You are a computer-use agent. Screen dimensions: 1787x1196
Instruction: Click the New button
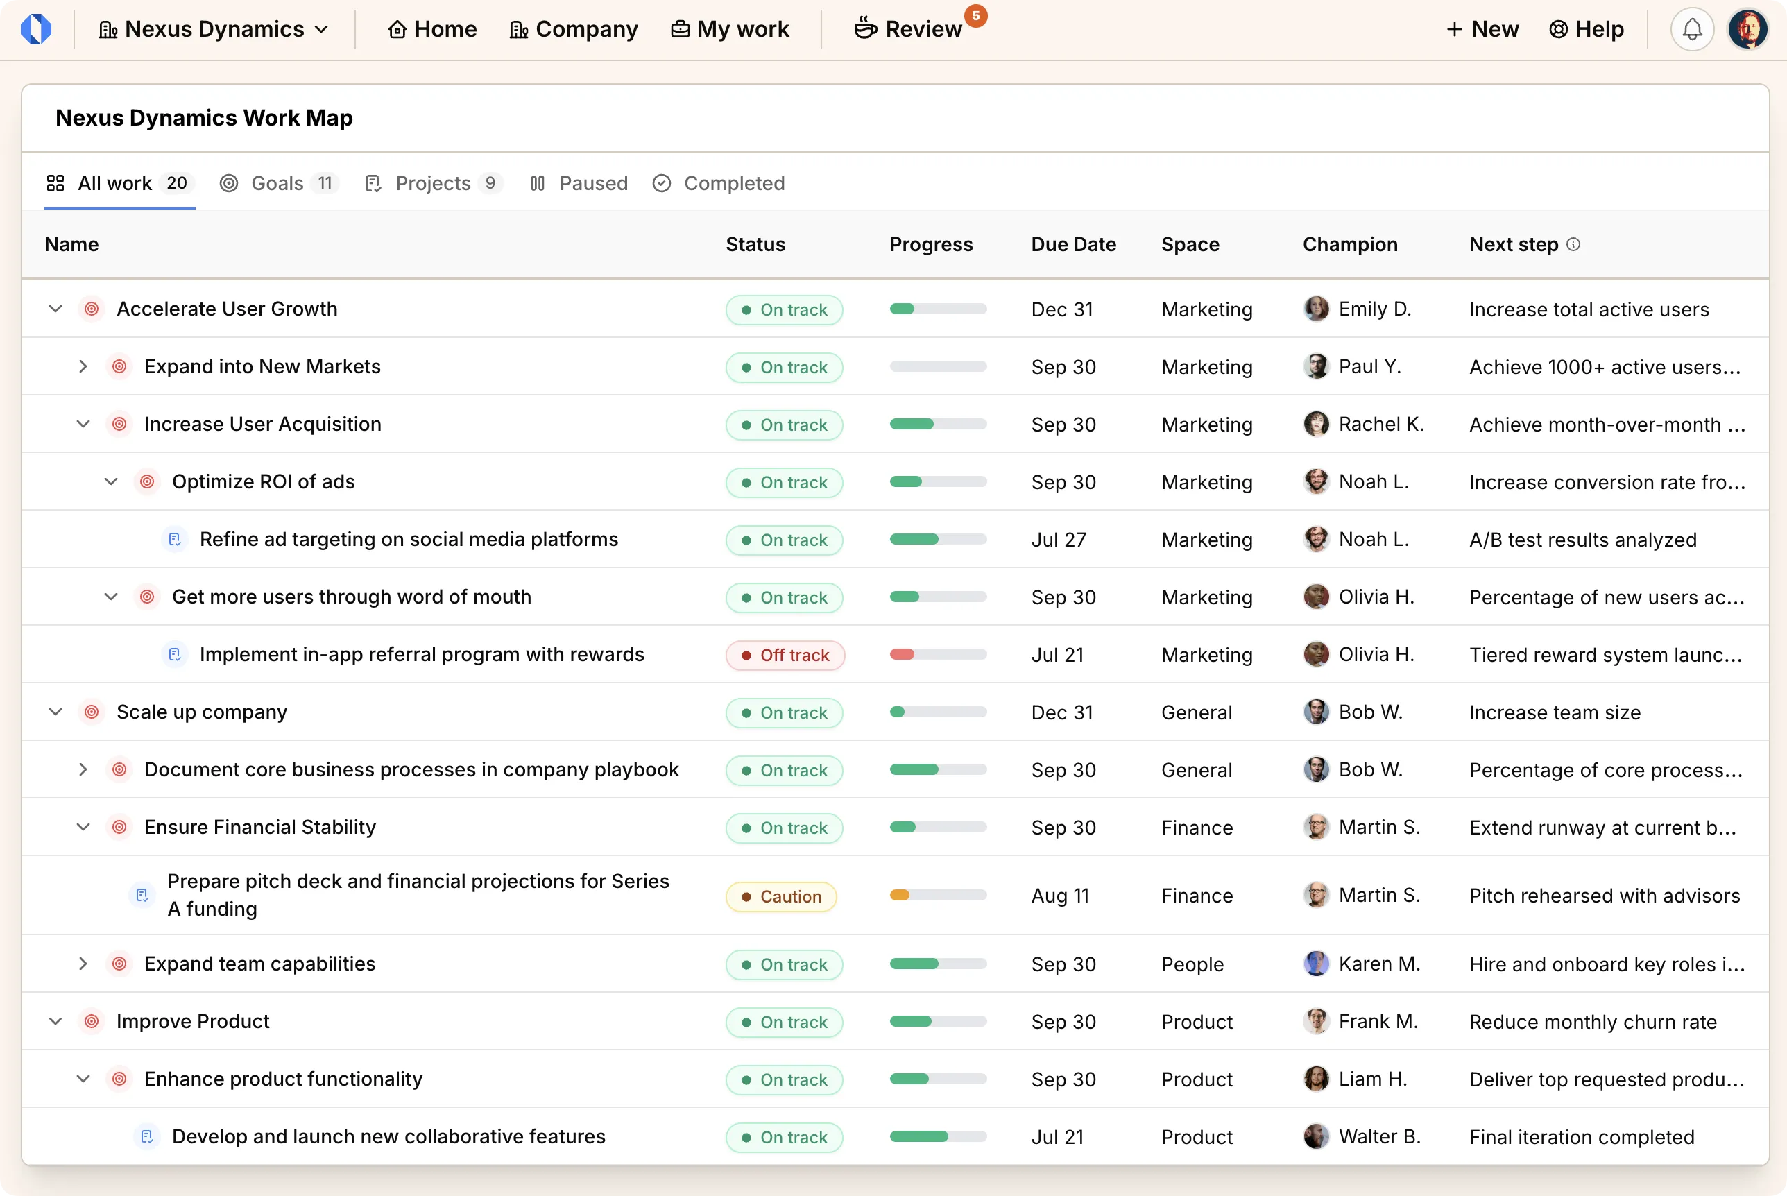(1482, 29)
